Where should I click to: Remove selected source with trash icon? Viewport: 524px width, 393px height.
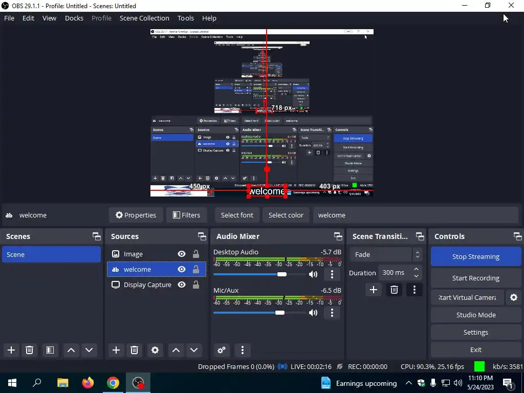pos(135,350)
